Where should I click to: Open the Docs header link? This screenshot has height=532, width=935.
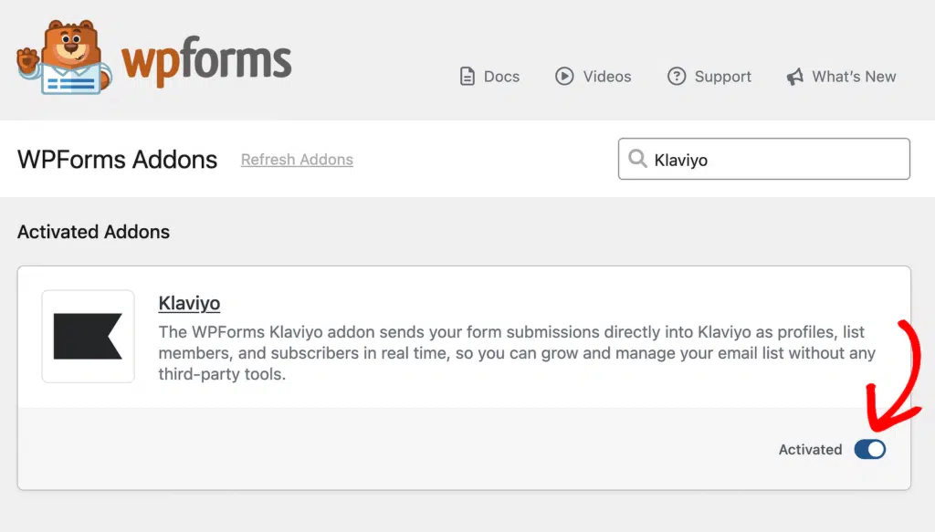(x=490, y=77)
